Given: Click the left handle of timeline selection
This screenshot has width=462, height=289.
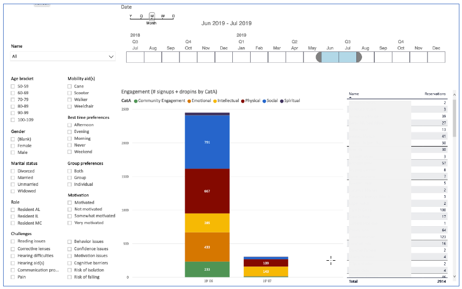Looking at the screenshot, I should [x=319, y=57].
